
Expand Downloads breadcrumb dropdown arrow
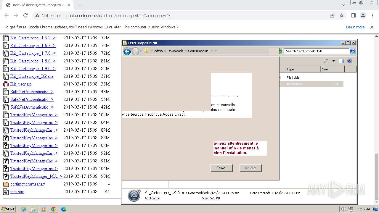pos(186,51)
